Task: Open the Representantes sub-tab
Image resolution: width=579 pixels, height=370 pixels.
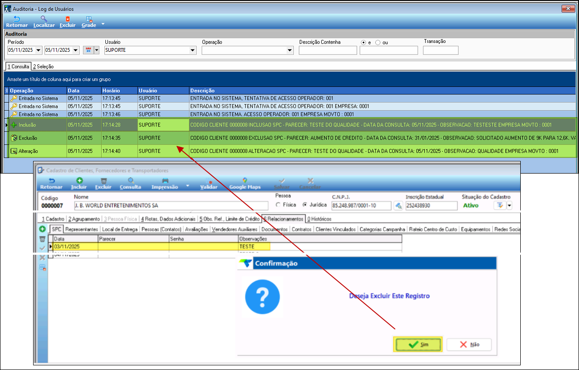Action: [x=82, y=230]
